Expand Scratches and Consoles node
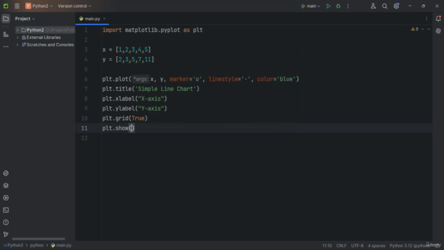The image size is (444, 250). tap(17, 44)
